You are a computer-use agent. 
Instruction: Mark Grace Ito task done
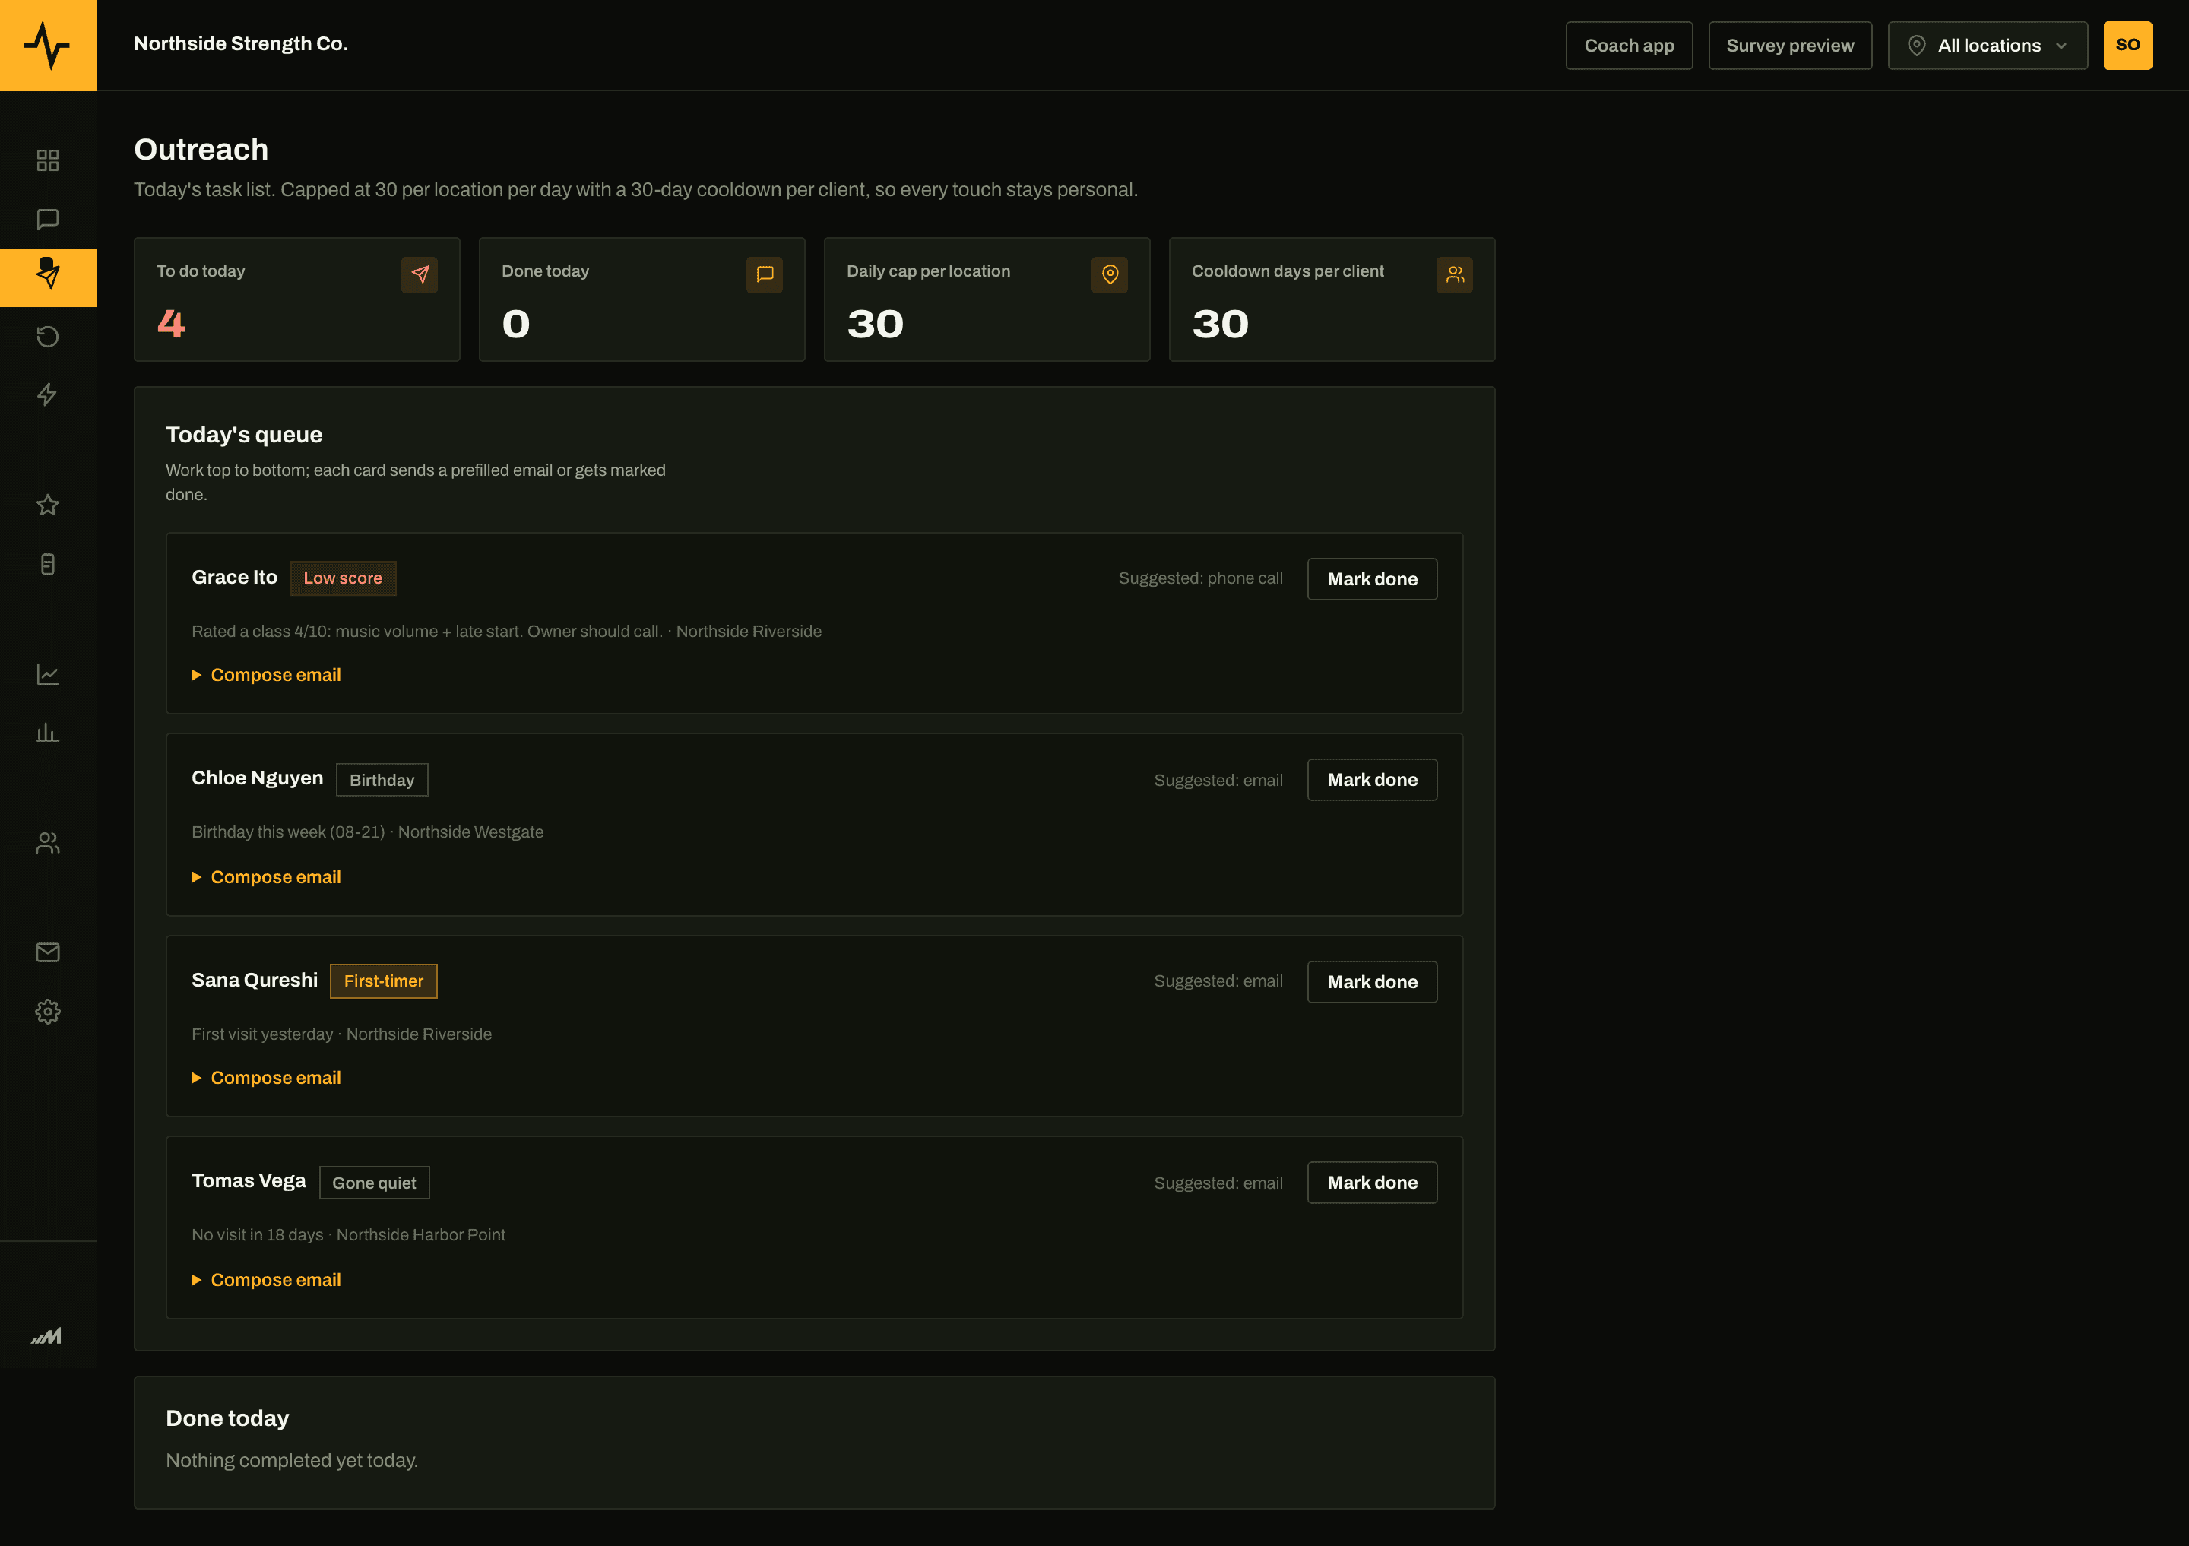(x=1372, y=578)
